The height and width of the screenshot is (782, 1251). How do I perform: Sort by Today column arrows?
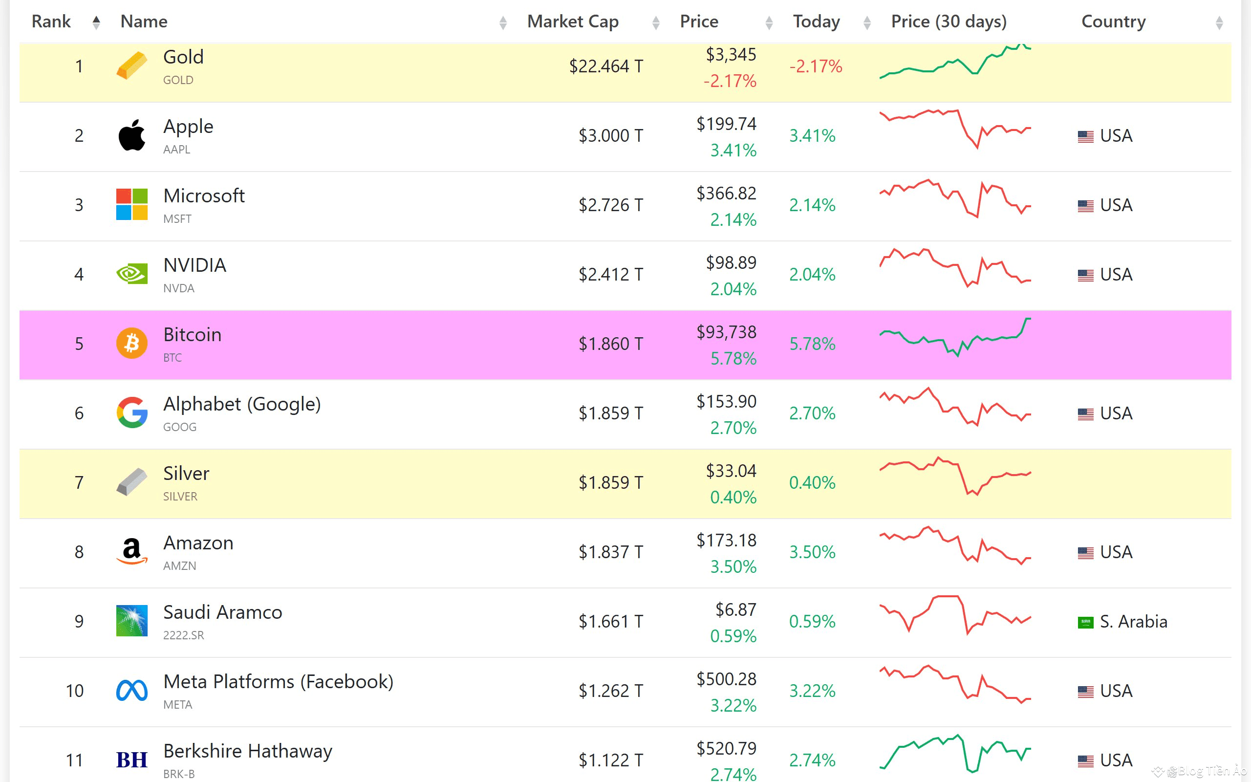(x=867, y=22)
